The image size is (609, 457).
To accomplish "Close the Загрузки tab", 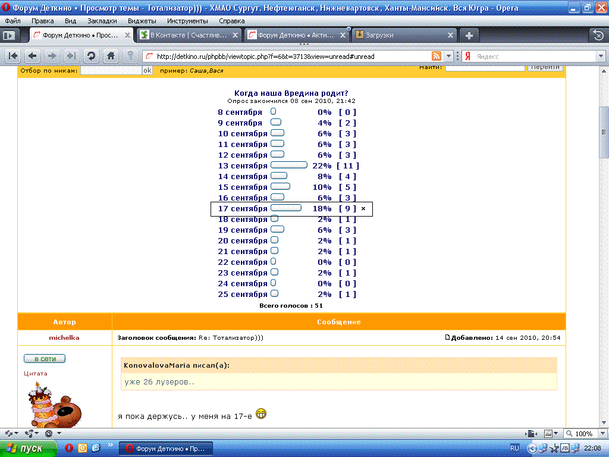I will click(x=450, y=35).
